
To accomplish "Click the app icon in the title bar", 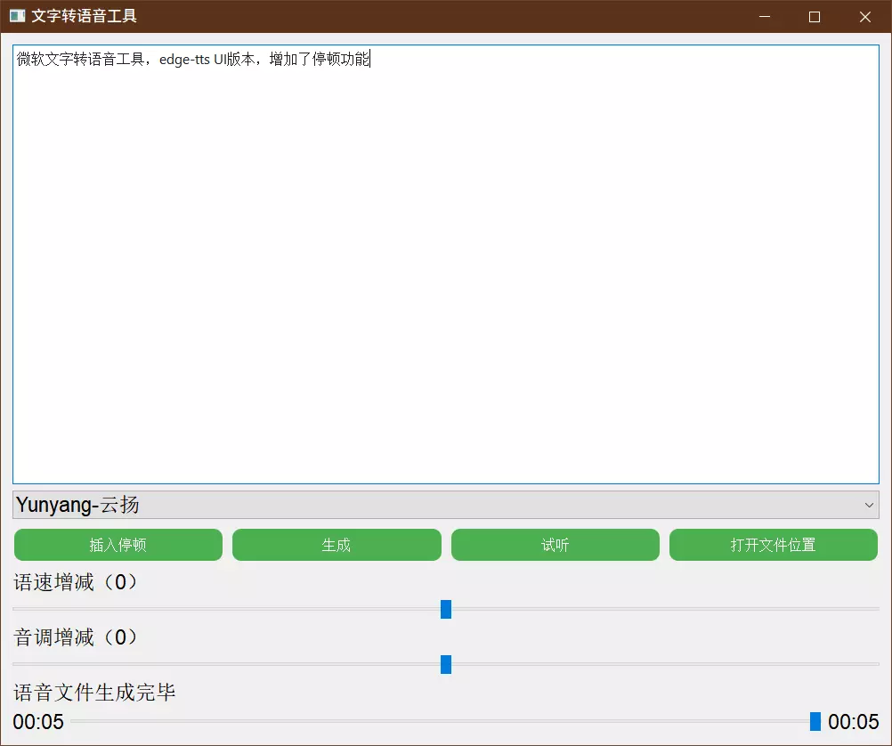I will pyautogui.click(x=17, y=16).
